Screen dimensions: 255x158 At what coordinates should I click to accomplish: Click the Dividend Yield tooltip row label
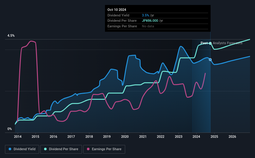point(118,15)
